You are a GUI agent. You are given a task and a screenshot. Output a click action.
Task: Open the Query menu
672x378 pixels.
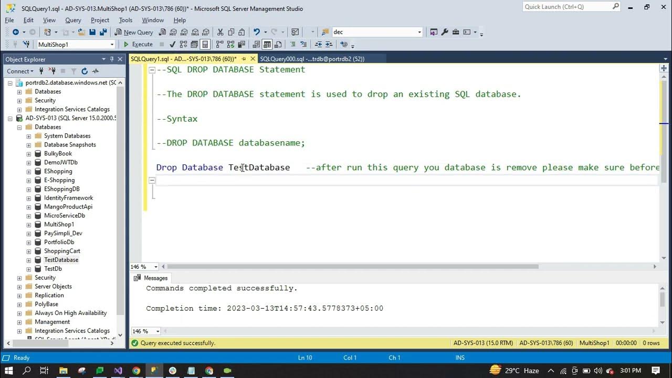[73, 20]
